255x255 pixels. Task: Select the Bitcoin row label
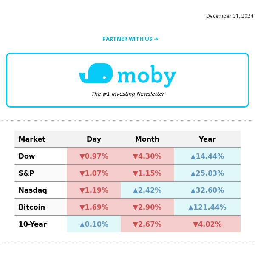click(32, 207)
